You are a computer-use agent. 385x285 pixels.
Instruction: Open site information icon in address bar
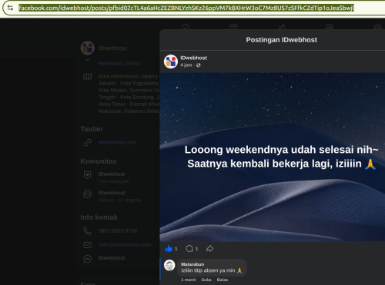click(x=10, y=8)
